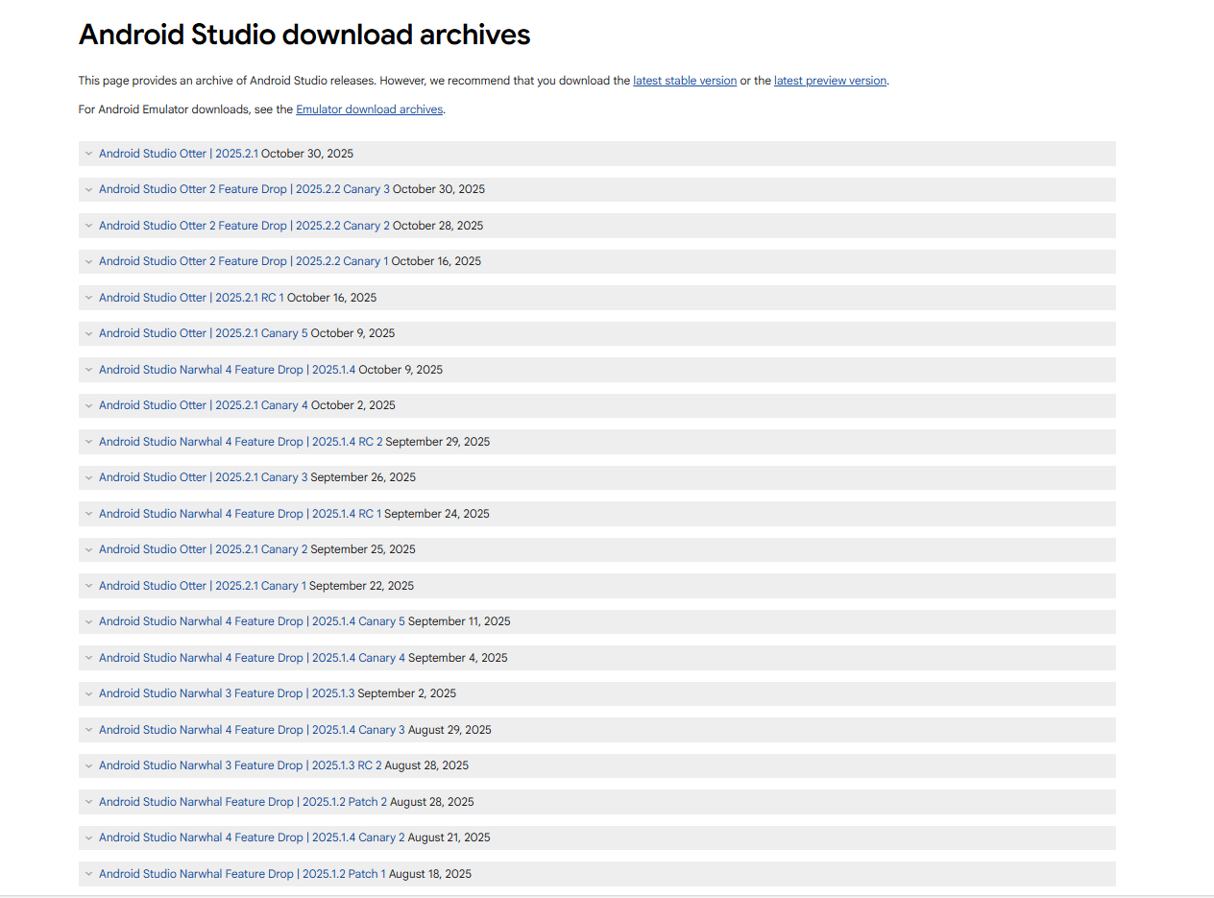This screenshot has height=898, width=1214.
Task: Click the Android Studio Otter 2025.2.1 Canary 5 title
Action: point(204,333)
